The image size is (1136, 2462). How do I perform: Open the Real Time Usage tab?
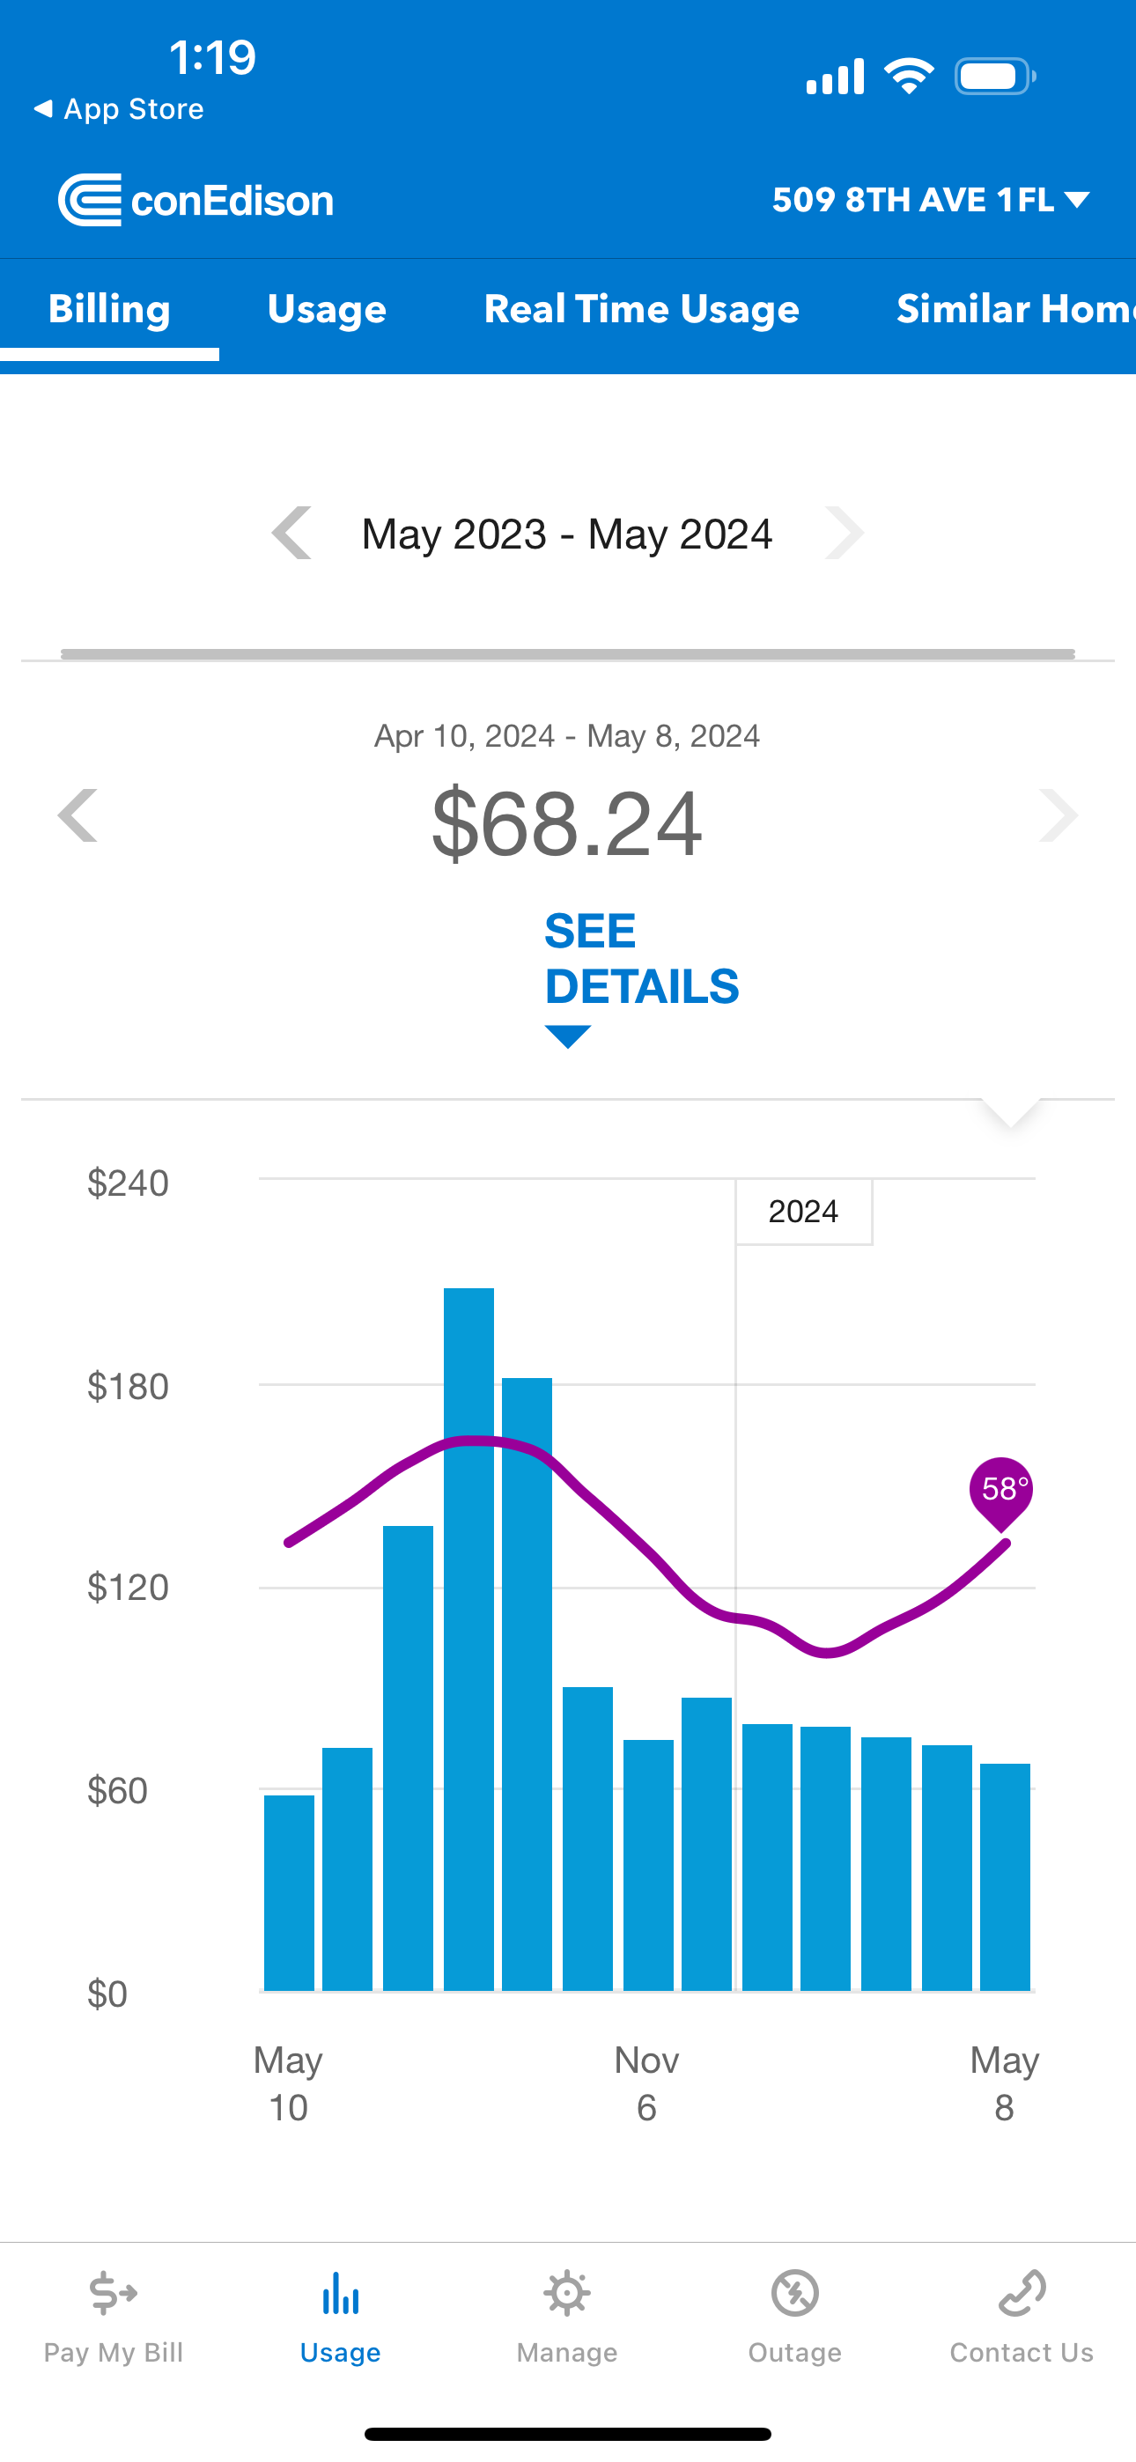point(642,309)
